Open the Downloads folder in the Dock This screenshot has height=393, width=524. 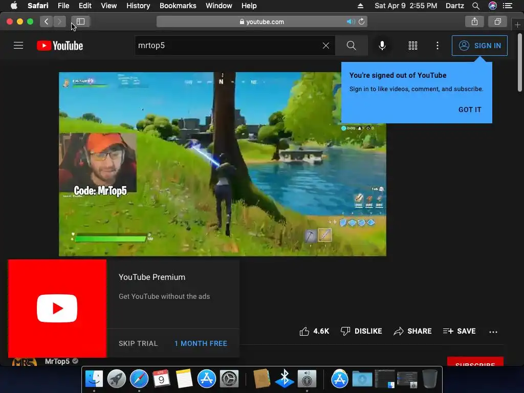click(362, 379)
